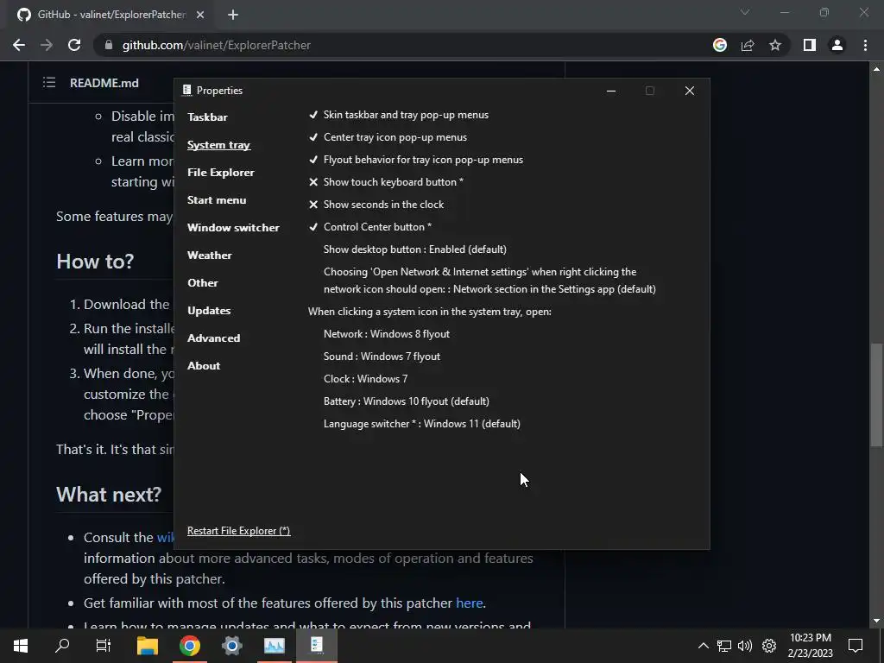884x663 pixels.
Task: Open Taskbar section in Properties
Action: pos(207,117)
